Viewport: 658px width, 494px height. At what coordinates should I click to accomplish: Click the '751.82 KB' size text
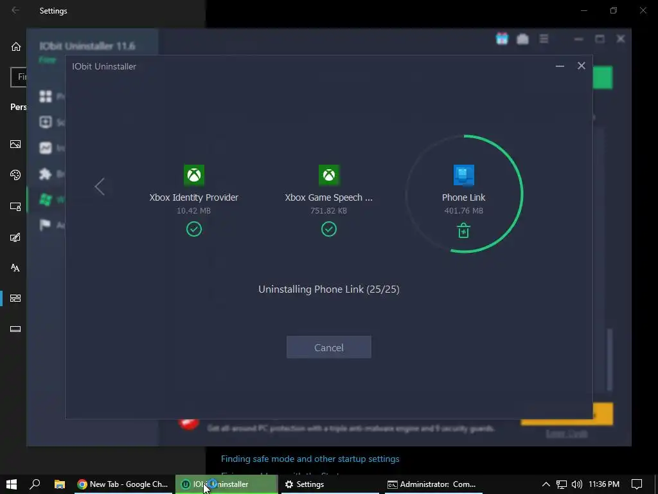click(328, 210)
